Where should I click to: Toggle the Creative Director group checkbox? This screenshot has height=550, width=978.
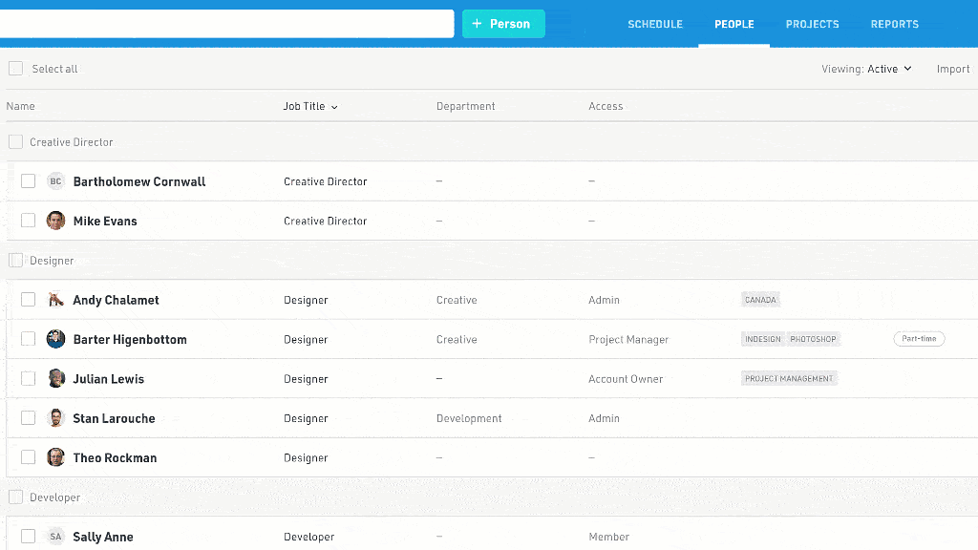coord(15,142)
